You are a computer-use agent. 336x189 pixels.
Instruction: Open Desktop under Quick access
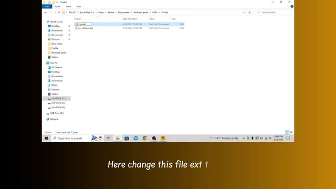(x=56, y=26)
